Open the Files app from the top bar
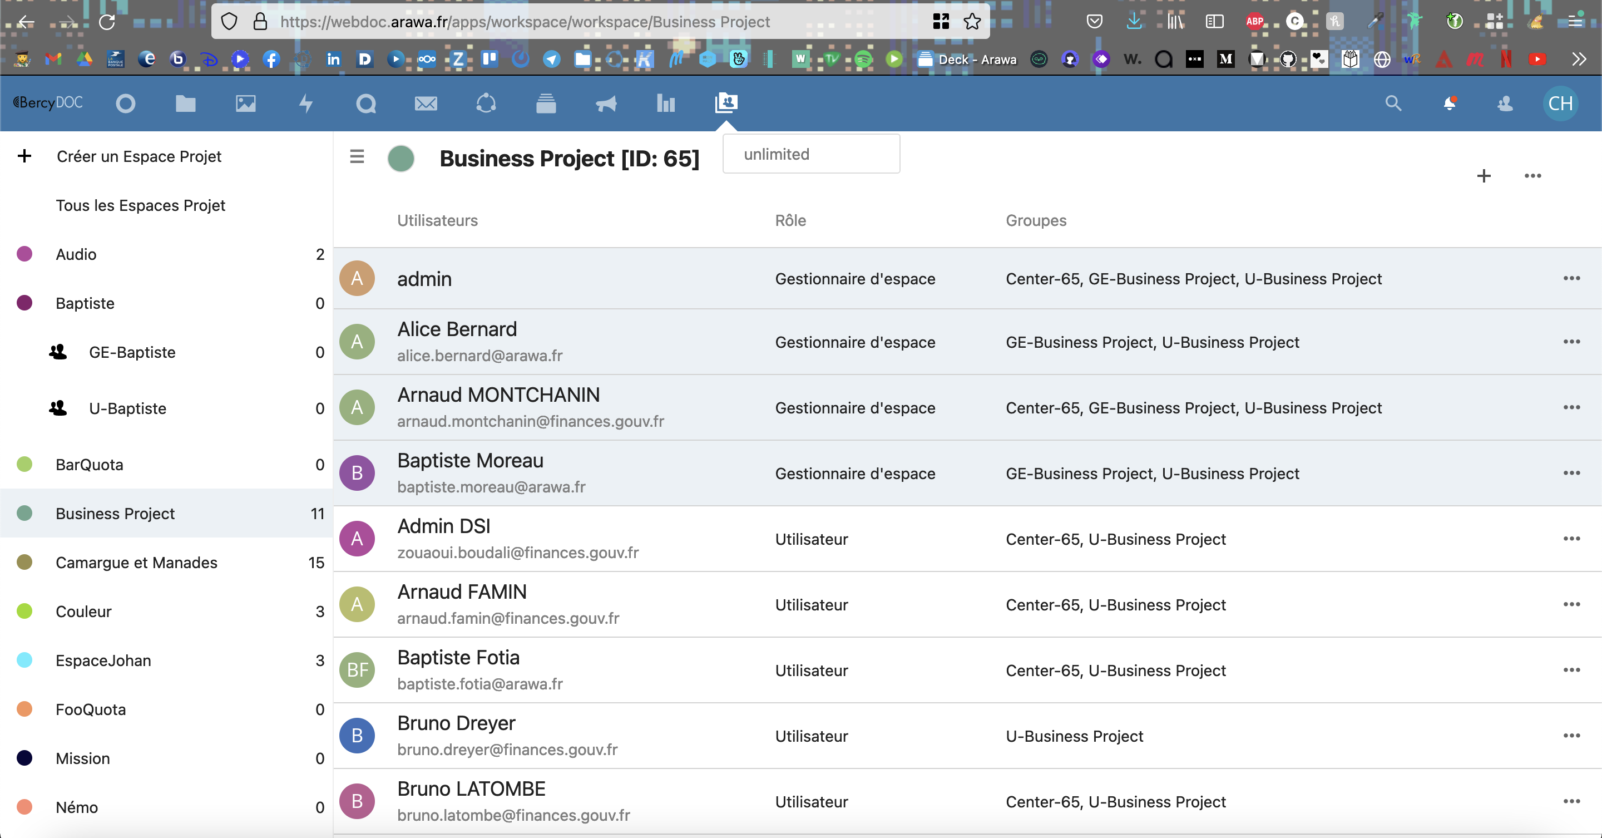Screen dimensions: 1602x838 [185, 102]
